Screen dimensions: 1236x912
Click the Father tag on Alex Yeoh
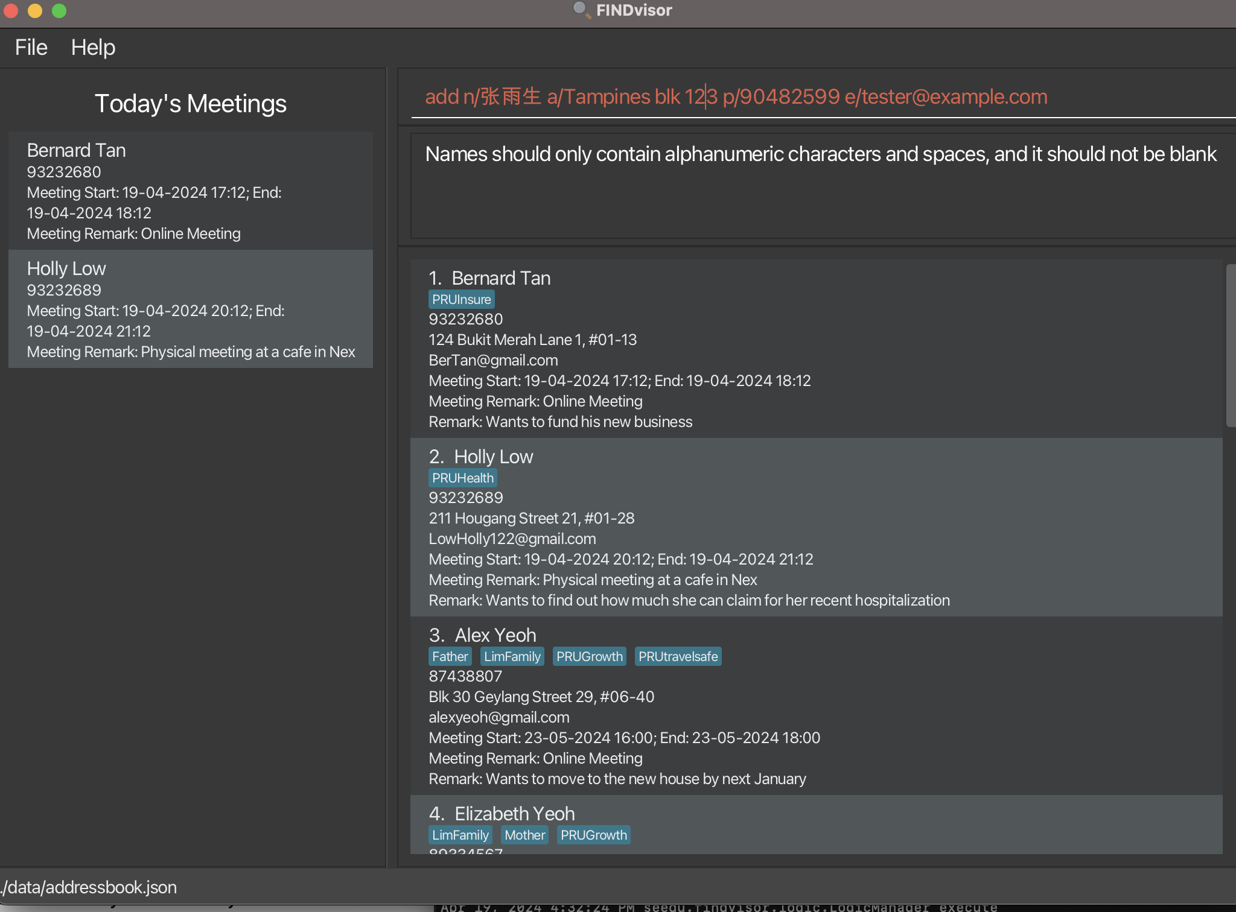click(x=450, y=656)
